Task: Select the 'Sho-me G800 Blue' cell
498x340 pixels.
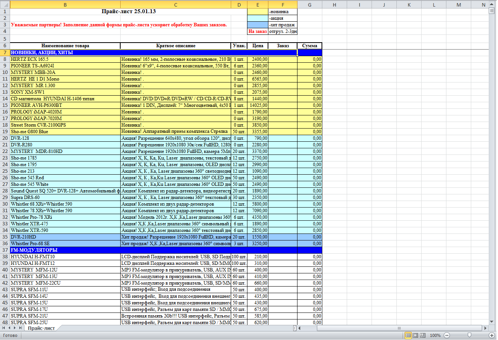Action: coord(65,131)
